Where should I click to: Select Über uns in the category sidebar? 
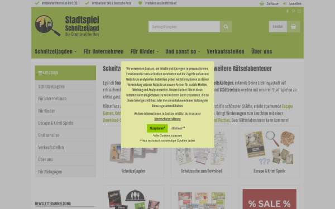[65, 159]
